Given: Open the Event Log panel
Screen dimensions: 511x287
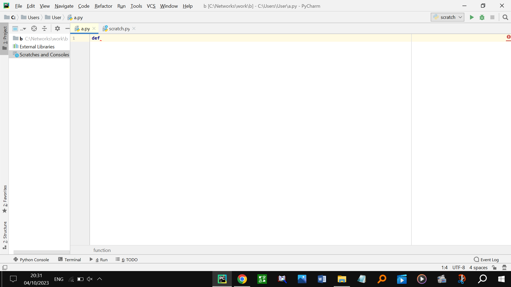Looking at the screenshot, I should point(486,260).
